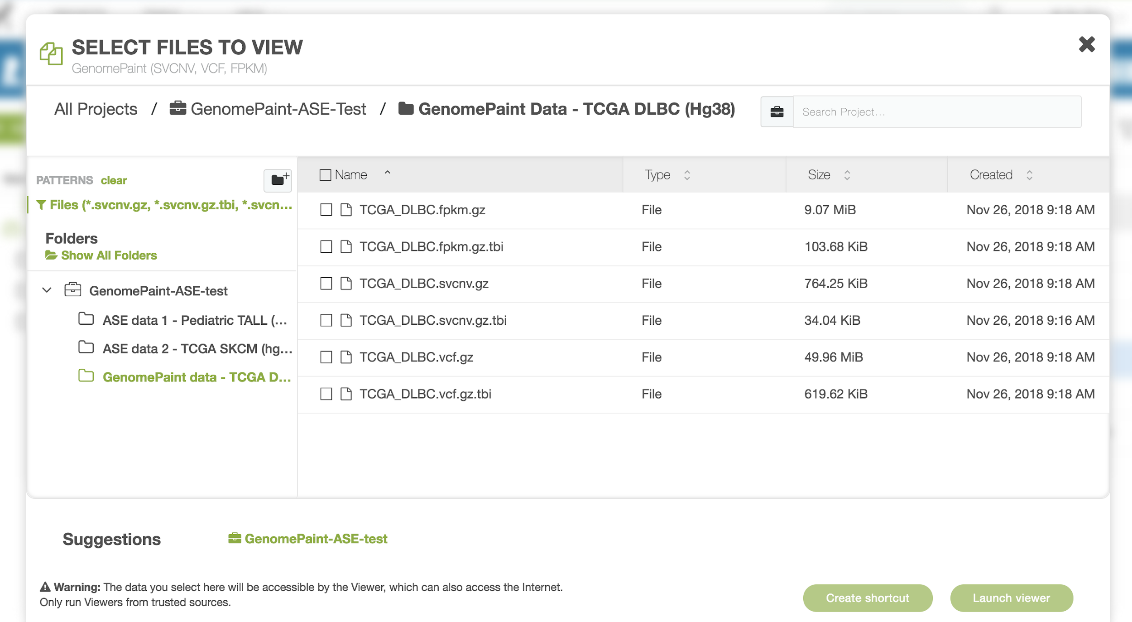The image size is (1132, 622).
Task: Tick the select-all checkbox next to Name
Action: pyautogui.click(x=325, y=175)
